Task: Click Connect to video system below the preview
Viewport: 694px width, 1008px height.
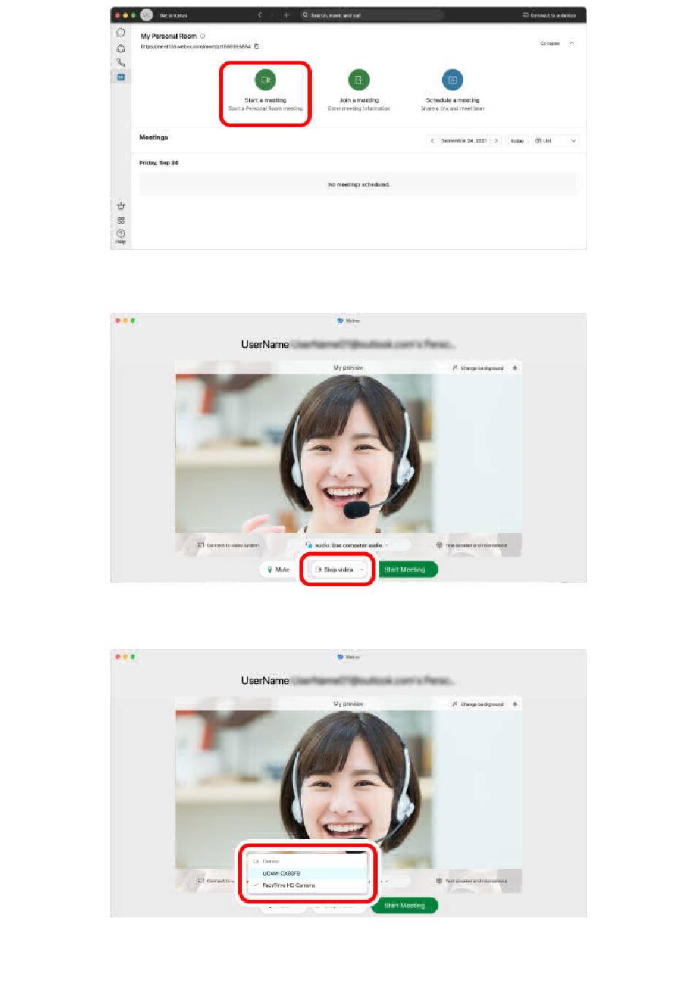Action: pyautogui.click(x=228, y=545)
